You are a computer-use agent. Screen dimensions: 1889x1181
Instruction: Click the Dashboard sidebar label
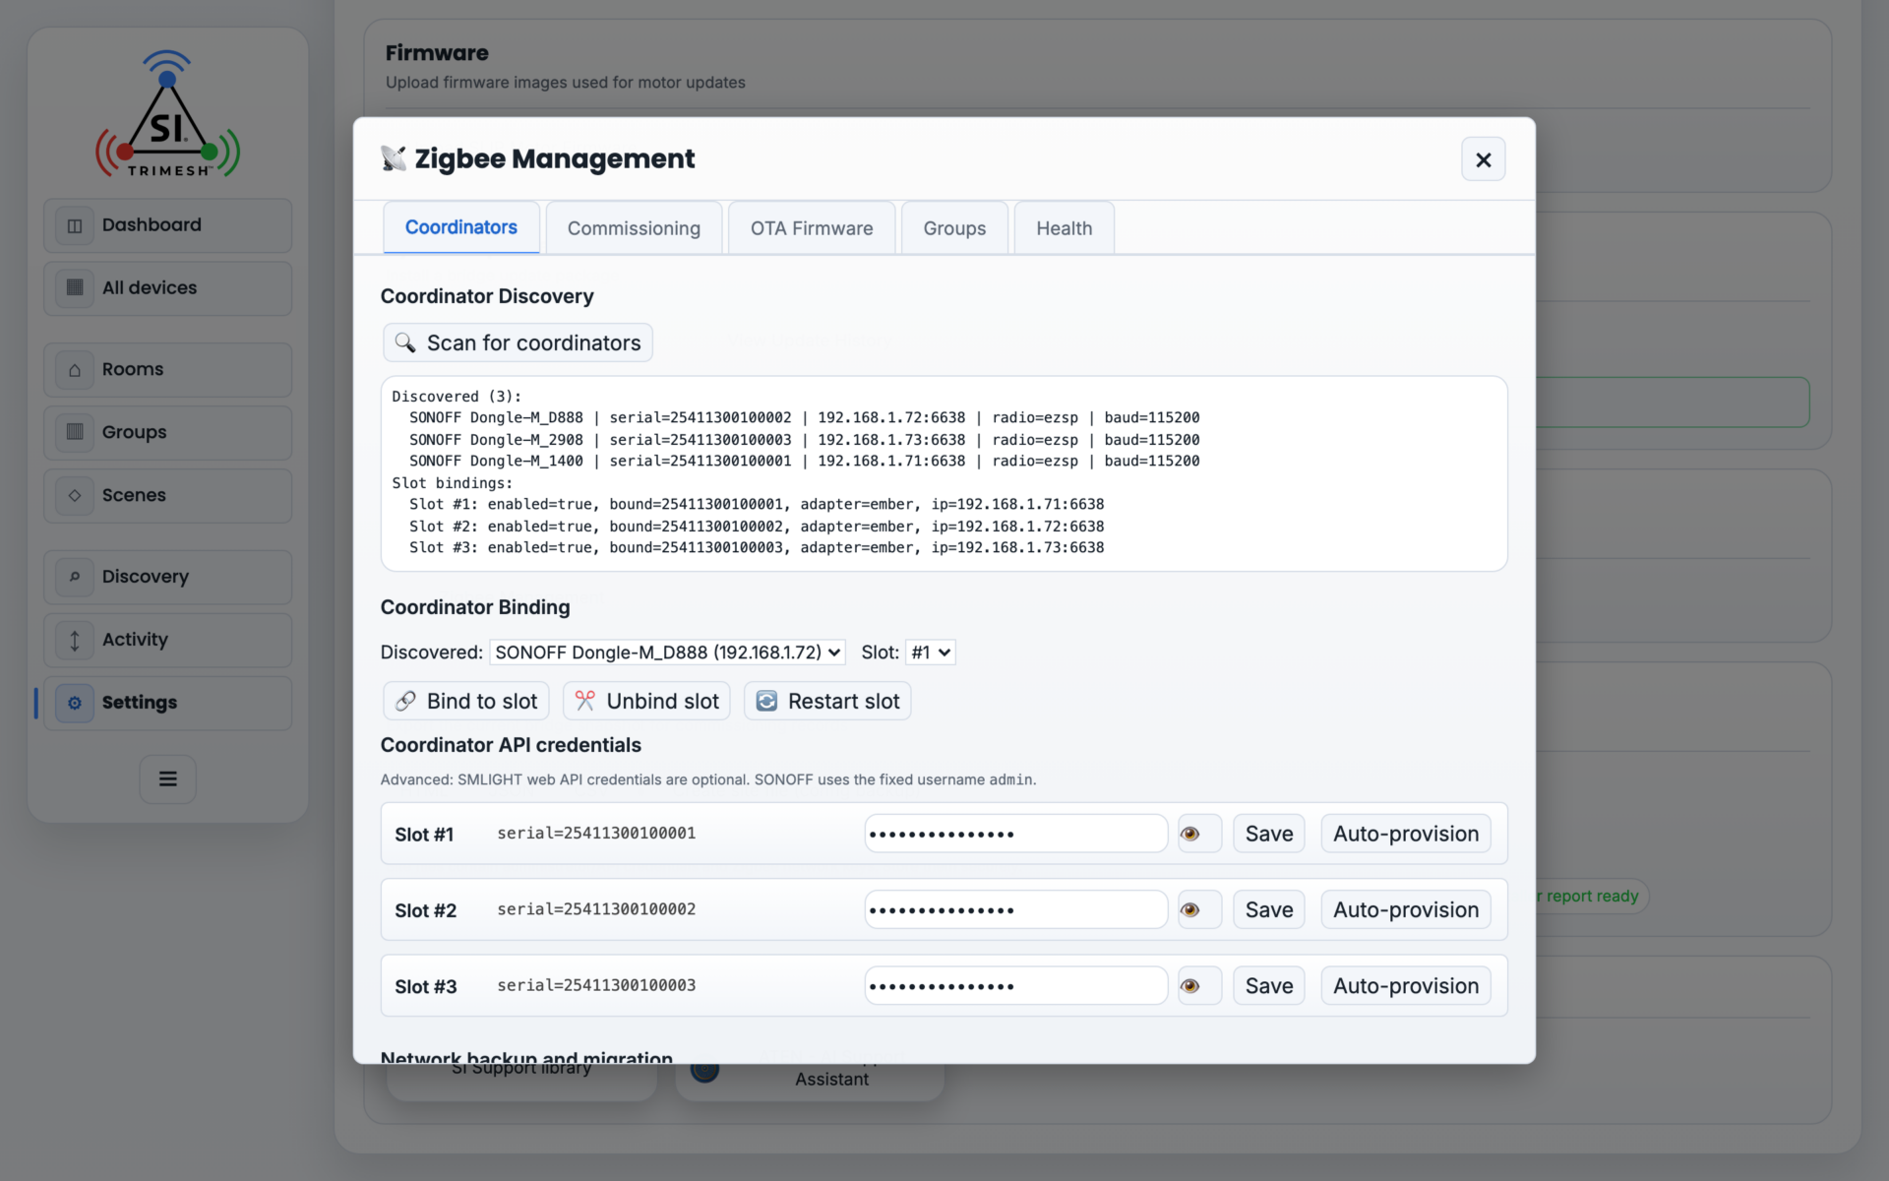pyautogui.click(x=152, y=225)
